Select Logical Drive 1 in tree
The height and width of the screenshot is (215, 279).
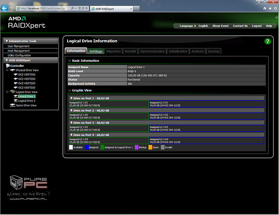pos(27,96)
